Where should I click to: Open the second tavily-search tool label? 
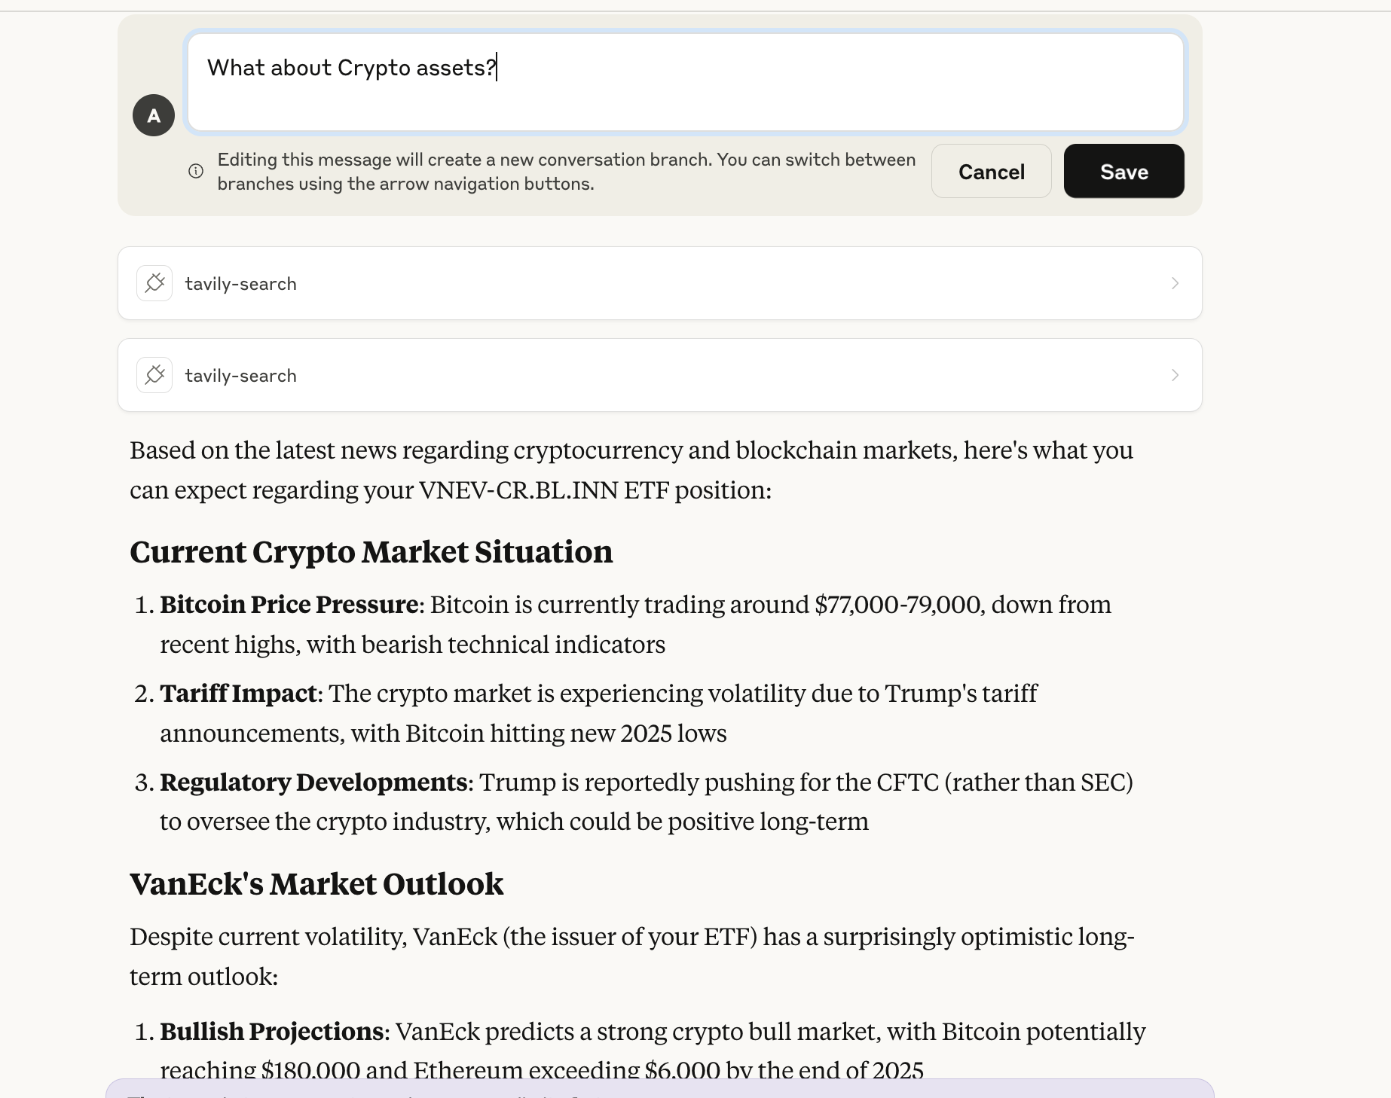(240, 376)
